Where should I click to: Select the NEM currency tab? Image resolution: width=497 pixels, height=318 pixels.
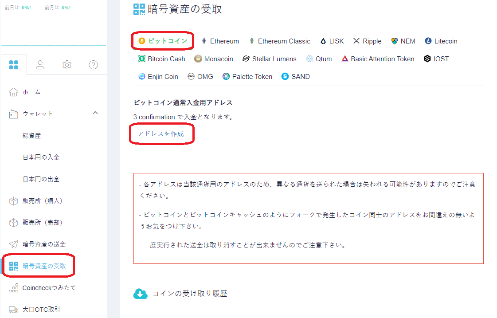point(403,41)
